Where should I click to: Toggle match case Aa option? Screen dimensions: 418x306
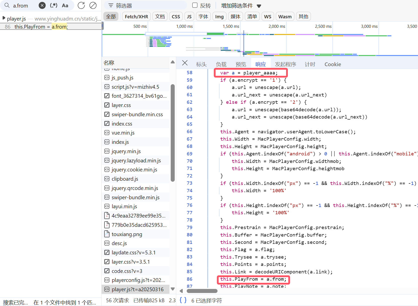65,6
